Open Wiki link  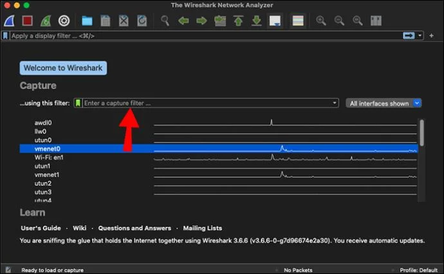pos(80,228)
